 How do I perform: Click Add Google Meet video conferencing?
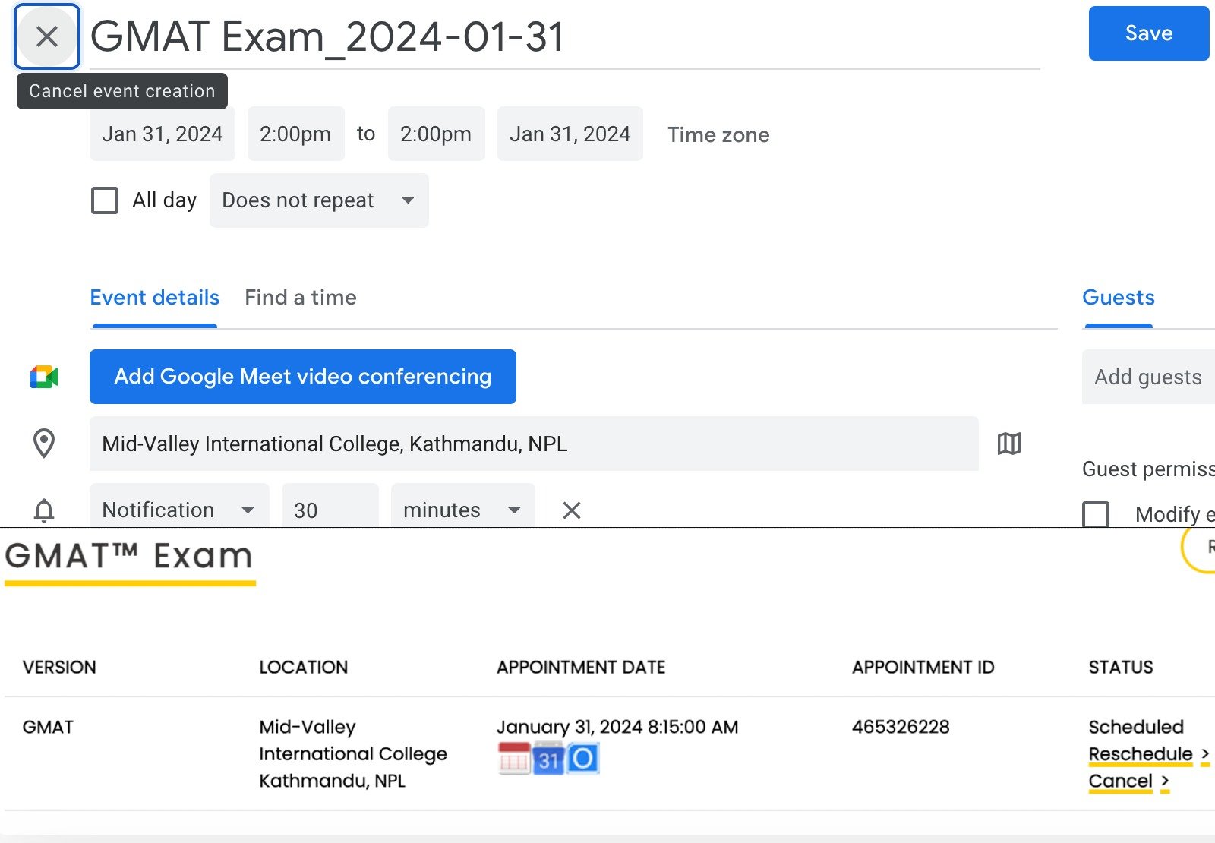303,377
